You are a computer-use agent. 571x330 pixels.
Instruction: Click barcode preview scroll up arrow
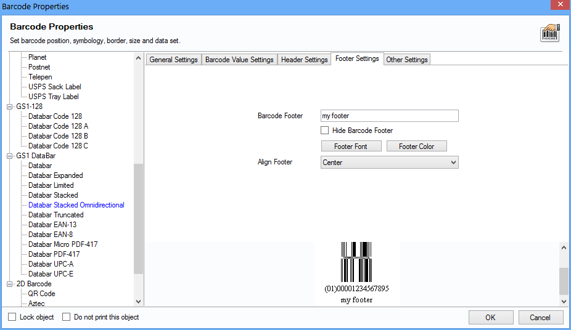coord(564,247)
